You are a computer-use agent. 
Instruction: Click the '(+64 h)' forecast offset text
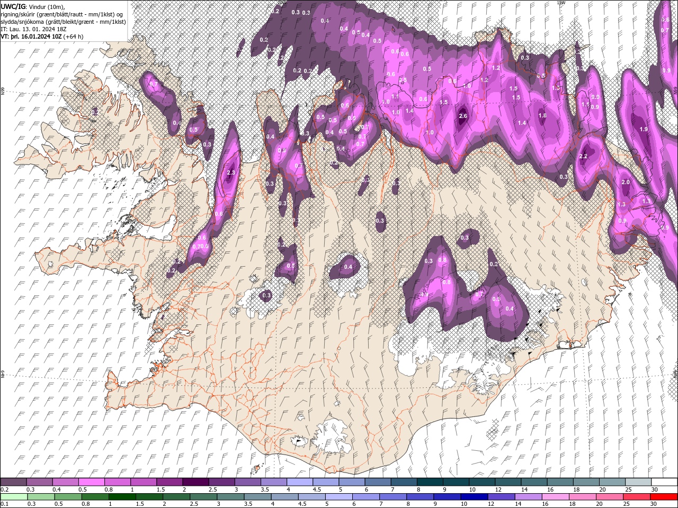coord(73,37)
